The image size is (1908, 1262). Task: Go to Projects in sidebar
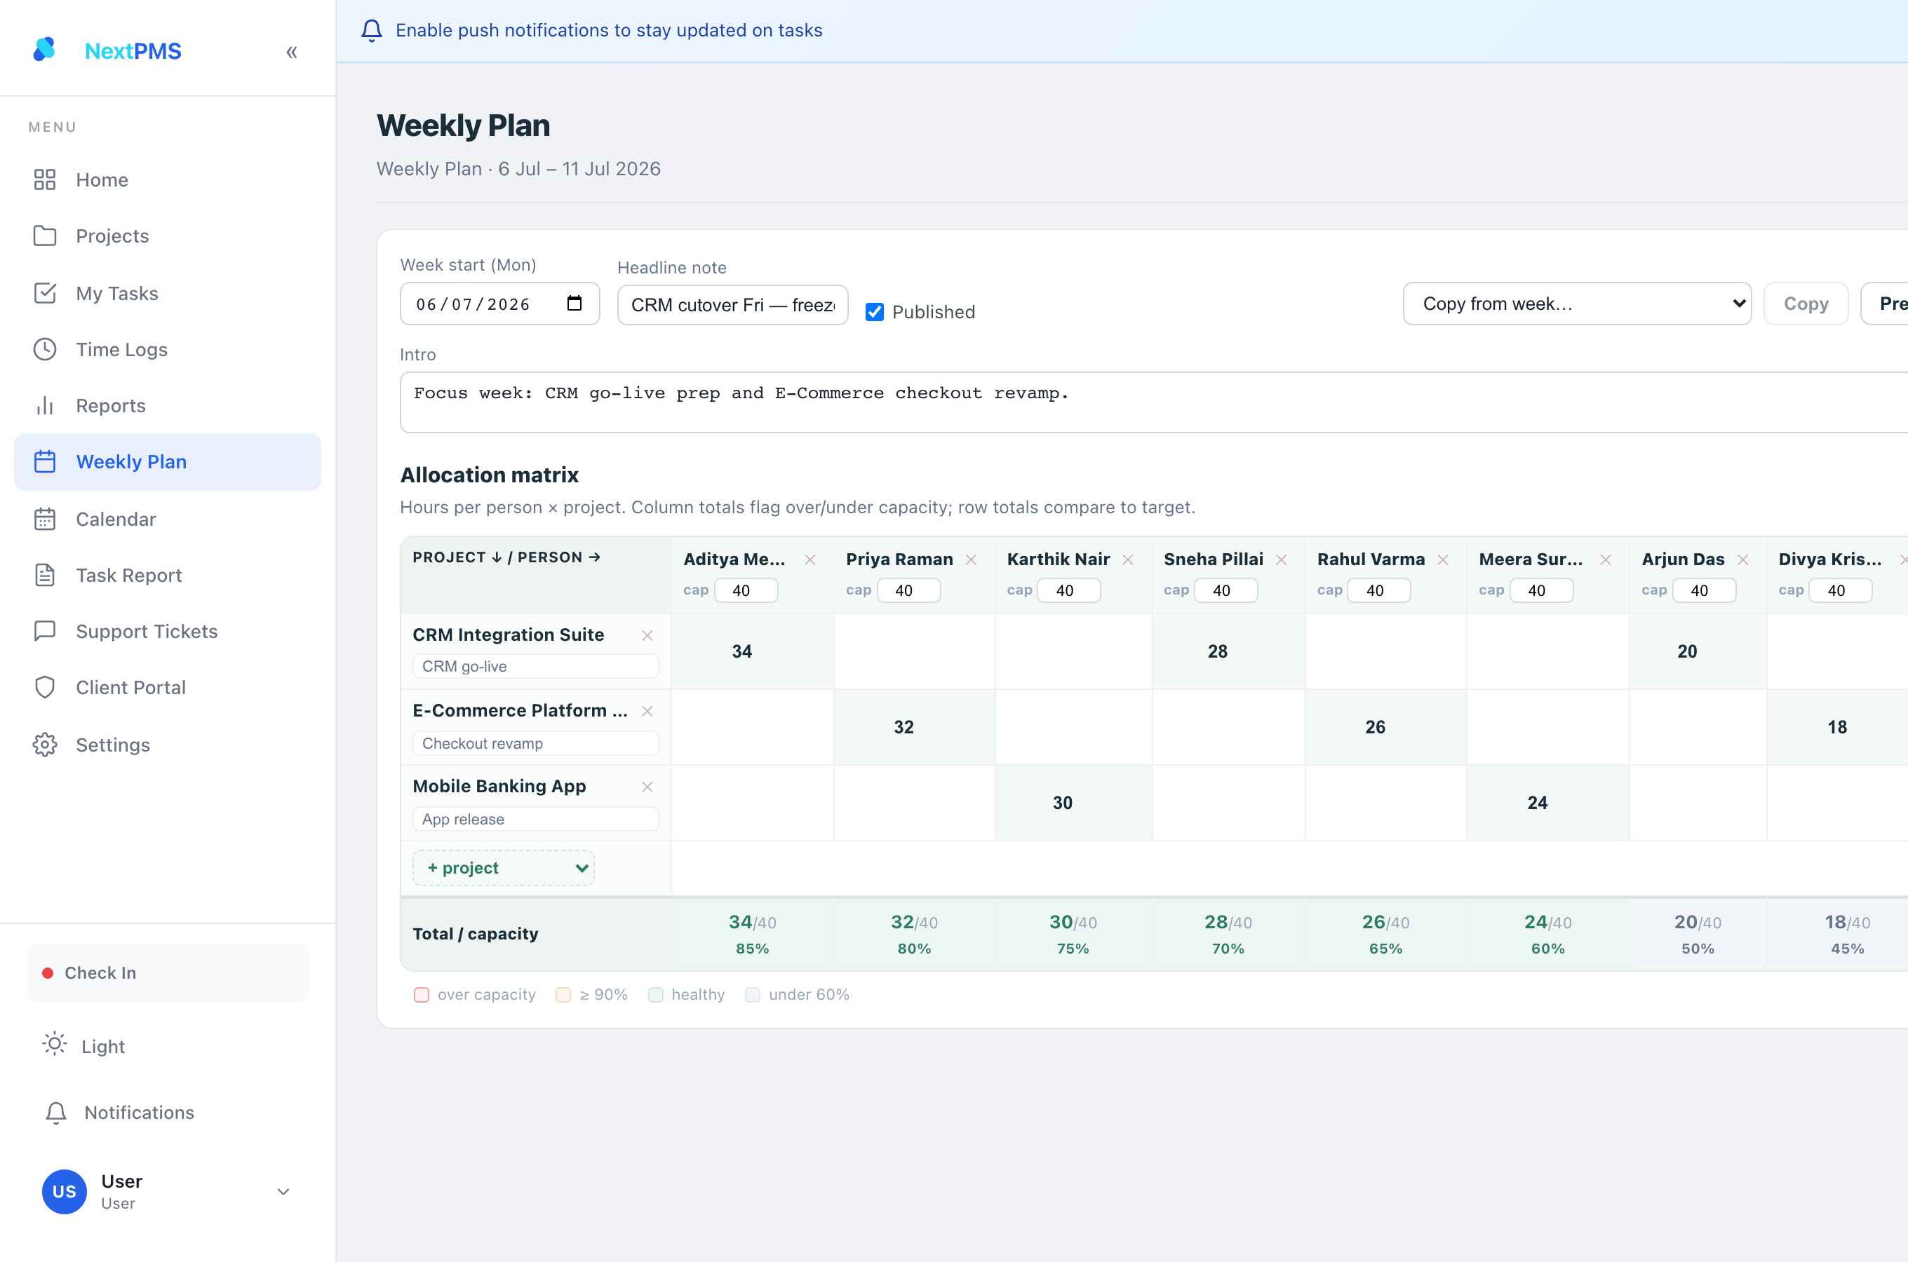click(168, 236)
